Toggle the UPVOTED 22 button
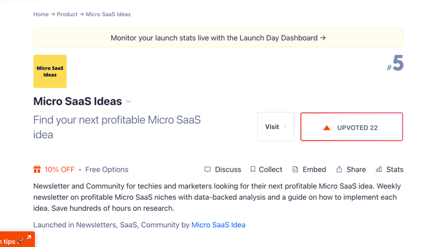The height and width of the screenshot is (247, 436). tap(352, 127)
